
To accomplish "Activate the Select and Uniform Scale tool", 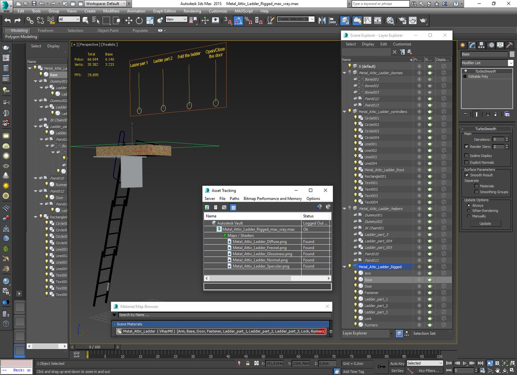I will point(150,20).
